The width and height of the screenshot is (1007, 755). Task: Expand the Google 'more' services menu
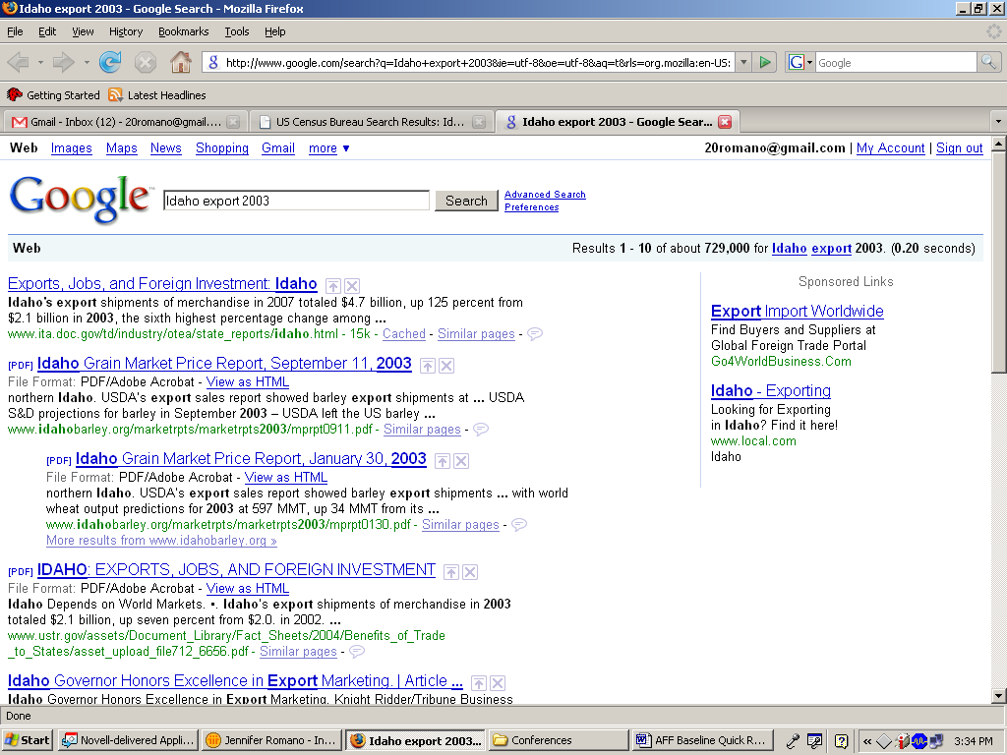(328, 148)
